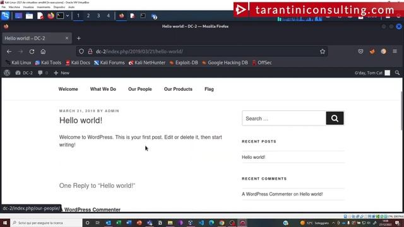Open the Kali Forums bookmark
404x227 pixels.
109,62
